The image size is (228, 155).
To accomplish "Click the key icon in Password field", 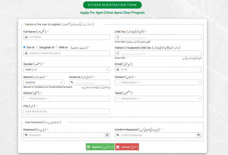I will tap(26, 135).
